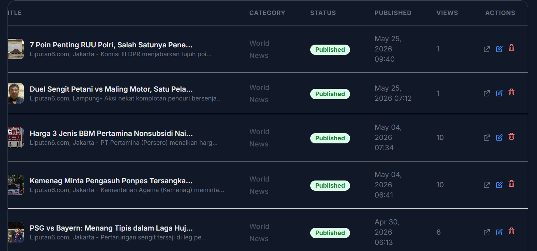Click Published badge on Kemenag Minta Pengasuh row
Viewport: 537px width, 251px height.
[330, 186]
